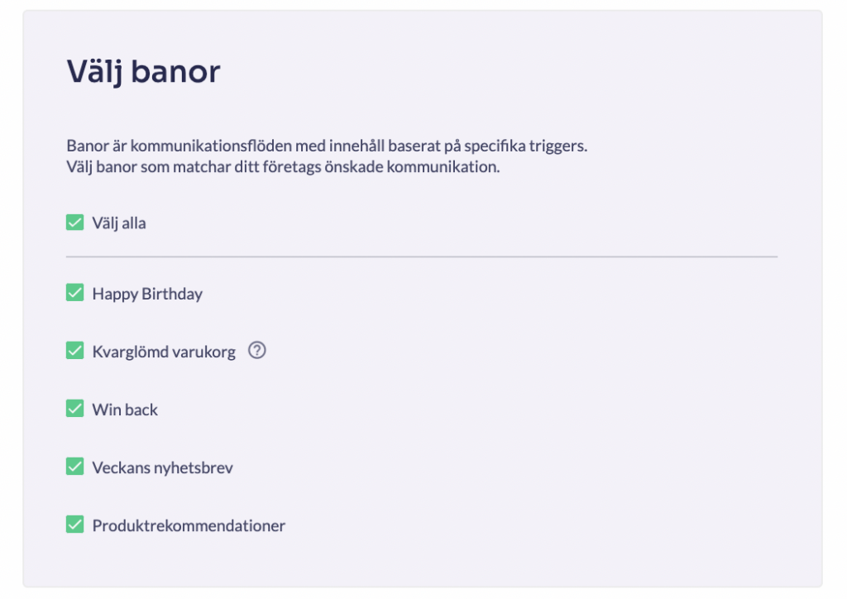Turn off the Produktrekommendationer checkbox
847x599 pixels.
[75, 525]
